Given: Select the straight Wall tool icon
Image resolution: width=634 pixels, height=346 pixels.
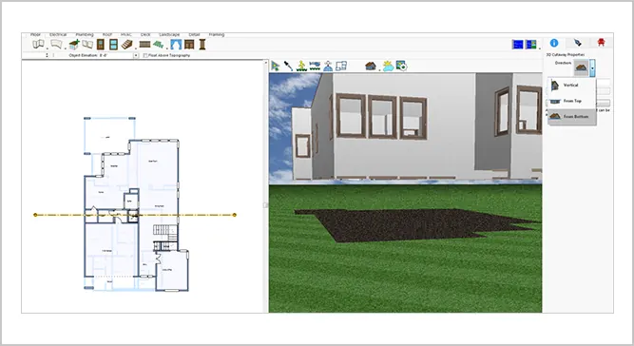Looking at the screenshot, I should 38,44.
